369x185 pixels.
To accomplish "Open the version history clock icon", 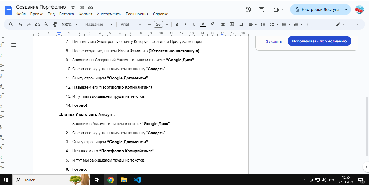I will [248, 10].
